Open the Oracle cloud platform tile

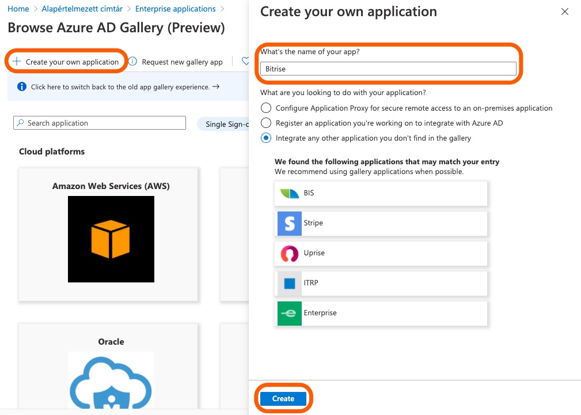pyautogui.click(x=111, y=375)
